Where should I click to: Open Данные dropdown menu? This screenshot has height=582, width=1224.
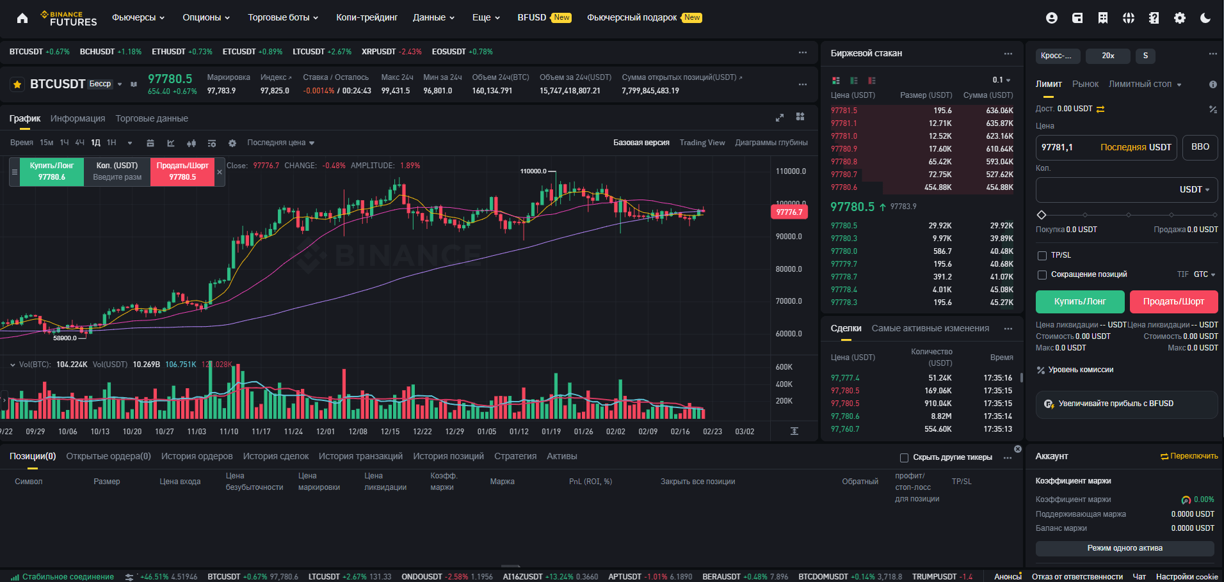[433, 18]
